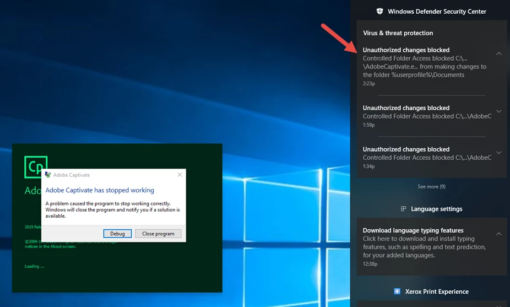Click the 12:38p timestamp
The height and width of the screenshot is (307, 510).
(x=370, y=263)
